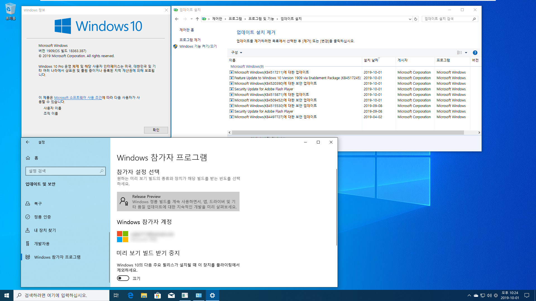Collapse the Microsoft Windows(9) group
This screenshot has width=536, height=301.
(x=247, y=66)
